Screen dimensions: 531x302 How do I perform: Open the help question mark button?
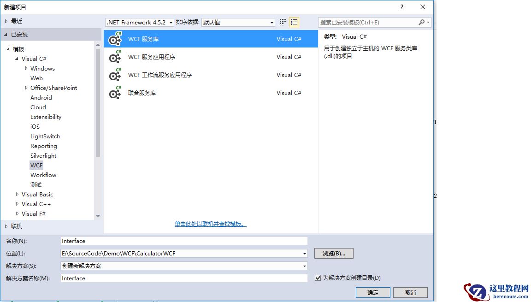[x=401, y=7]
